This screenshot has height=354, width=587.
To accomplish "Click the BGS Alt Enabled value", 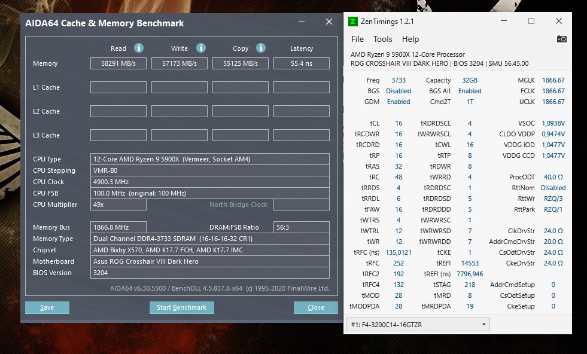I will pyautogui.click(x=470, y=91).
